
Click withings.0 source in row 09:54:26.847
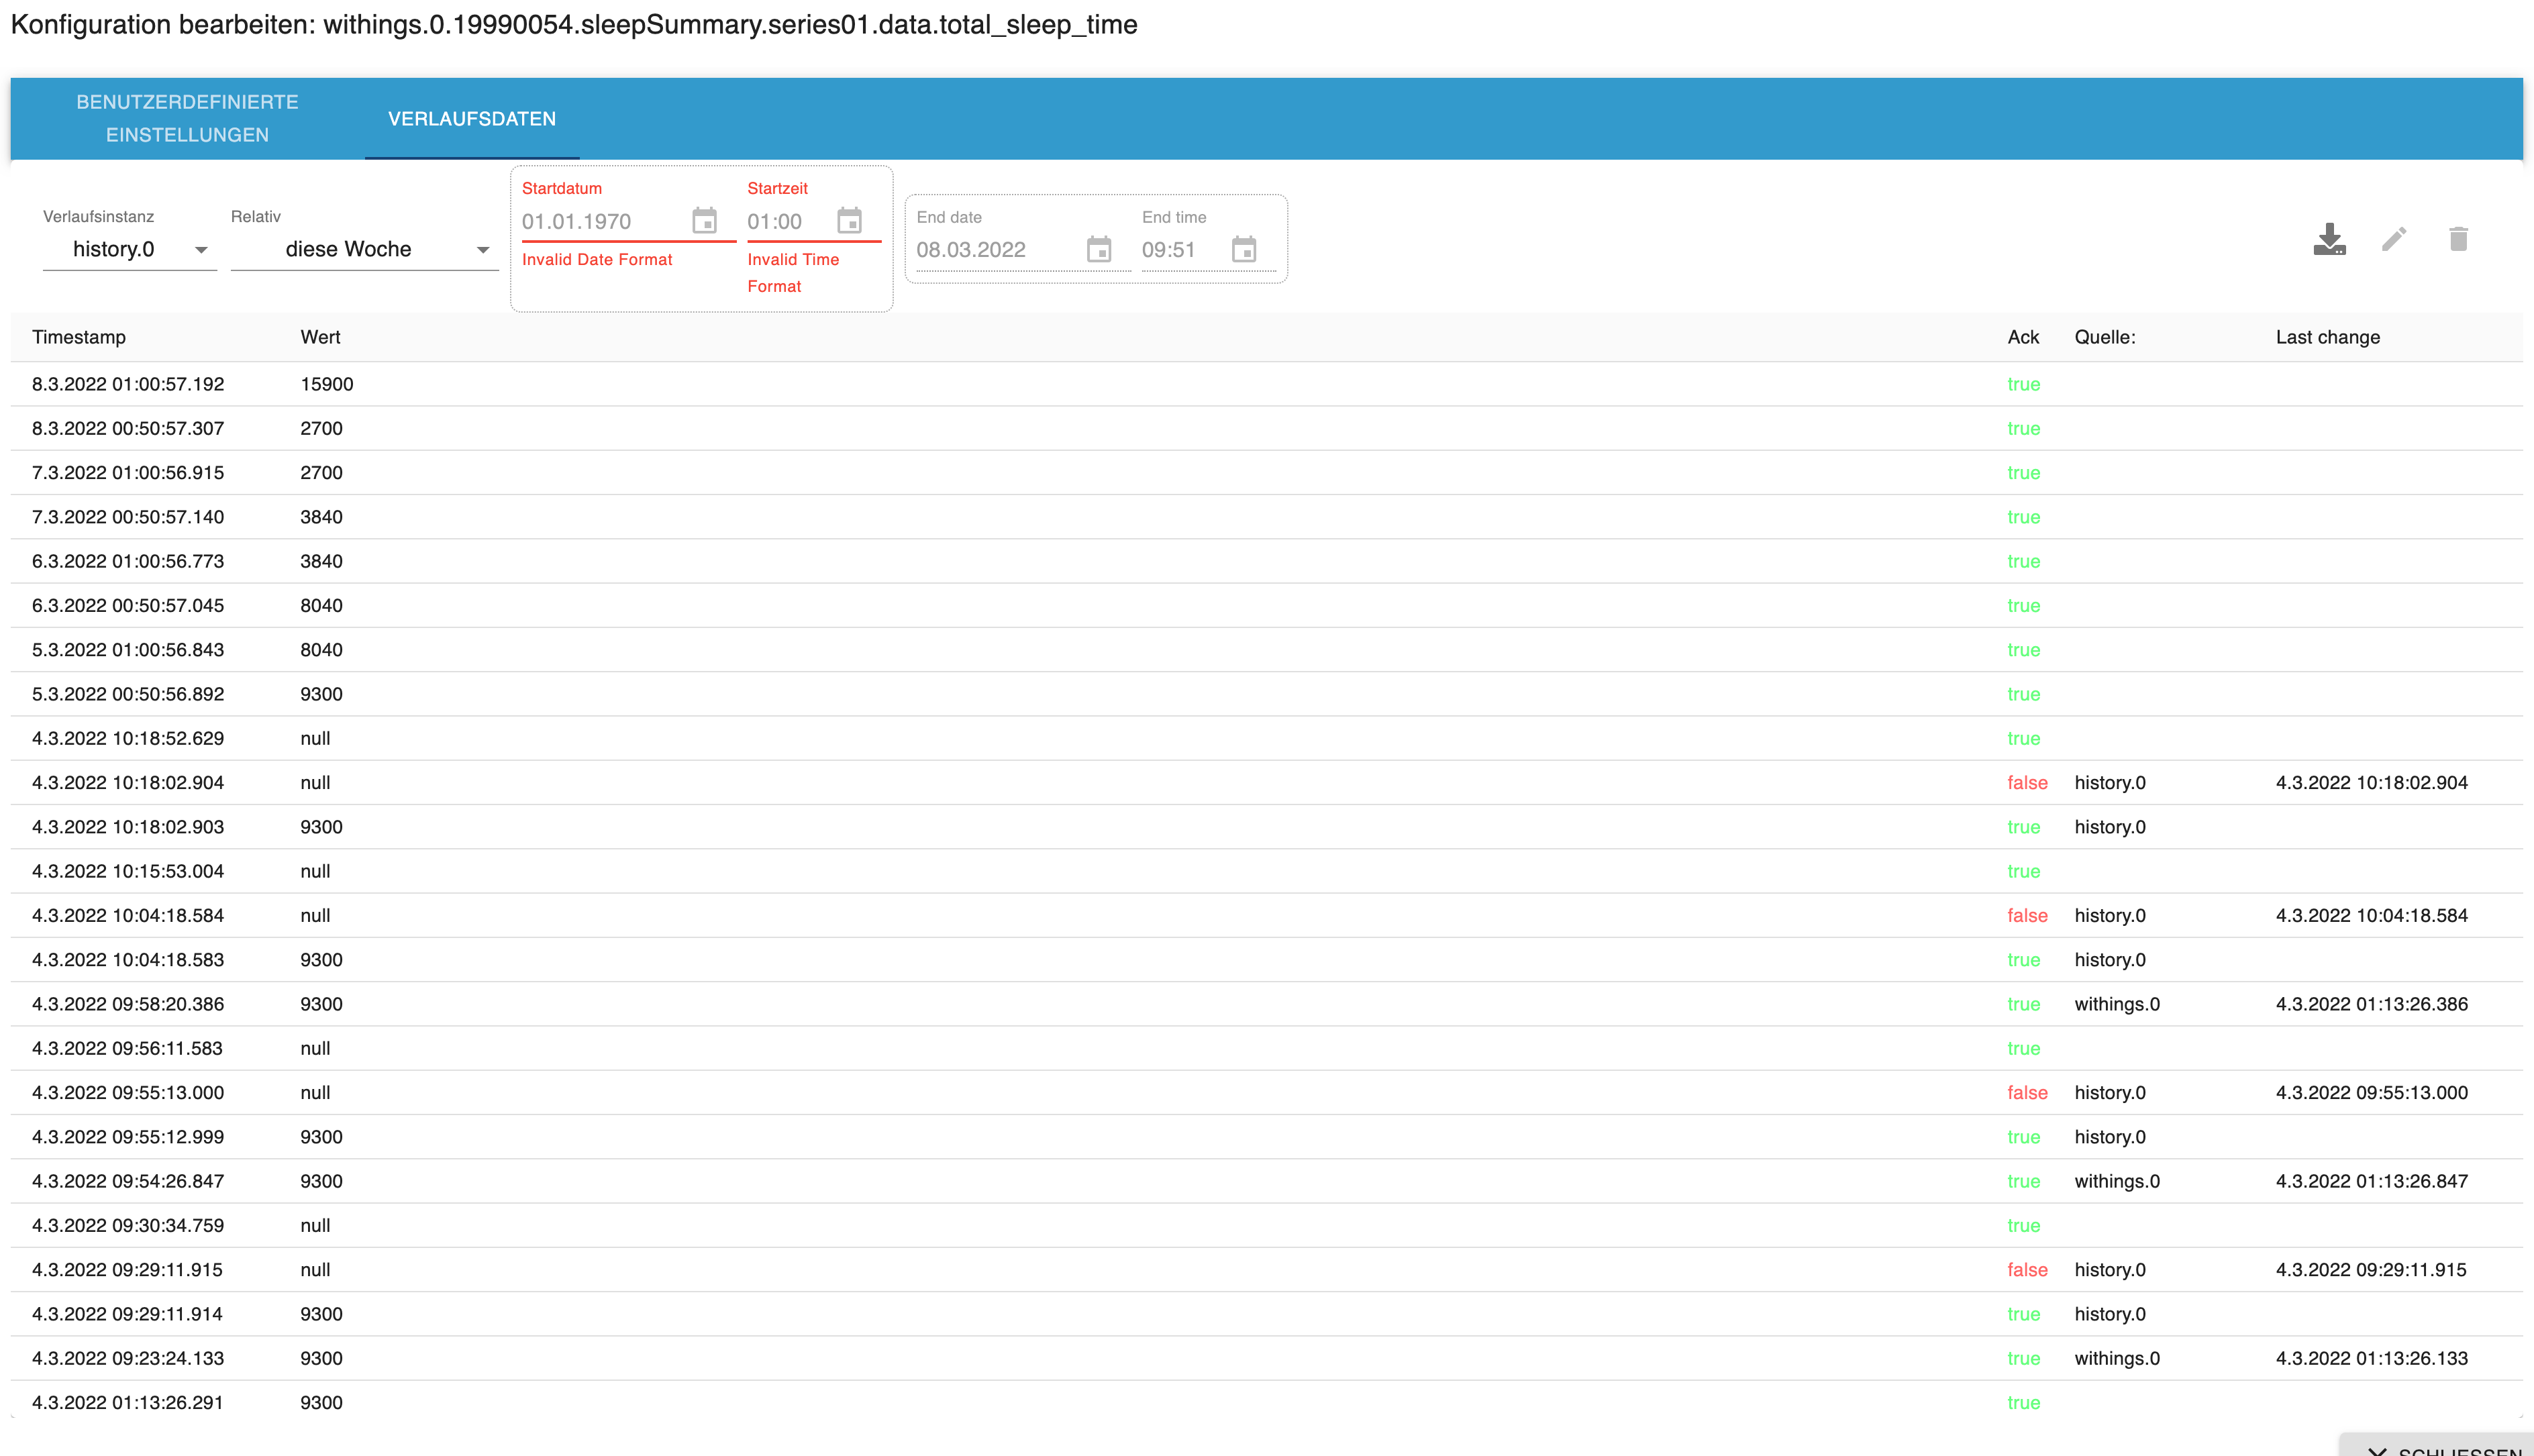tap(2117, 1181)
